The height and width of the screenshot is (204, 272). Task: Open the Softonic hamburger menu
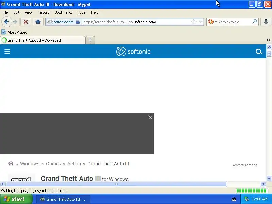pos(7,52)
